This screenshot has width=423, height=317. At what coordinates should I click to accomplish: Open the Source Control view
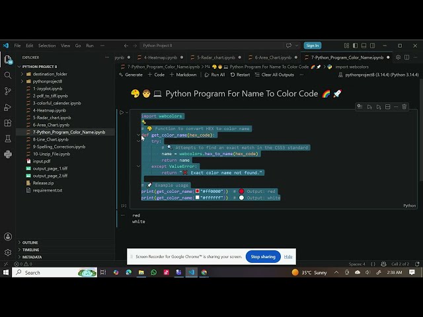8,91
